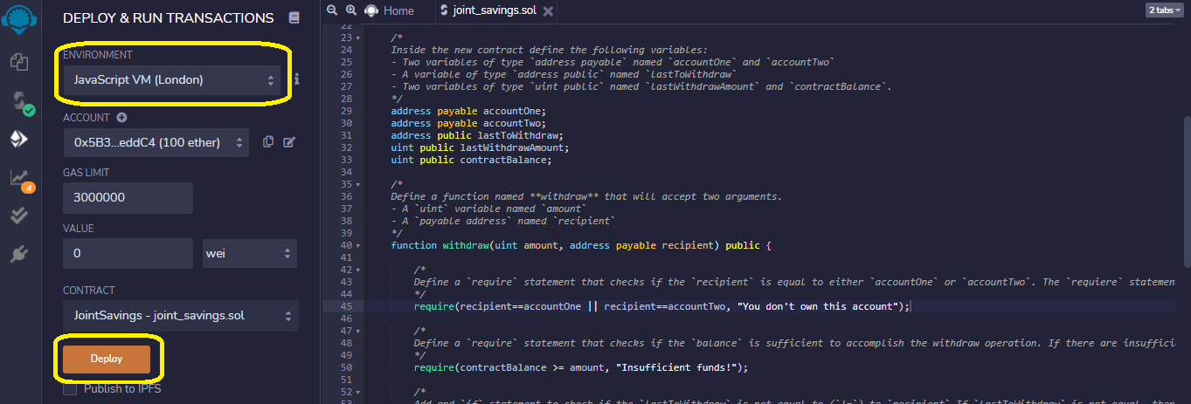Open the CONTRACT JointSavings dropdown
Screen dimensions: 1191x404
[x=181, y=316]
